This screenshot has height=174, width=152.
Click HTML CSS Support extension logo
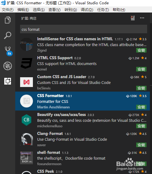click(x=27, y=63)
